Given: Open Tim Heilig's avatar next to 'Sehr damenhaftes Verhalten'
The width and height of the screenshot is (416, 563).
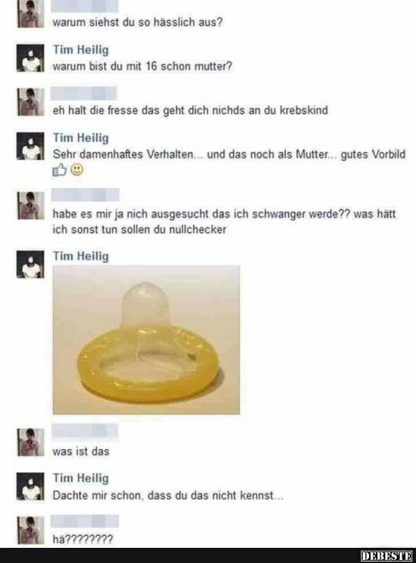Looking at the screenshot, I should 30,145.
